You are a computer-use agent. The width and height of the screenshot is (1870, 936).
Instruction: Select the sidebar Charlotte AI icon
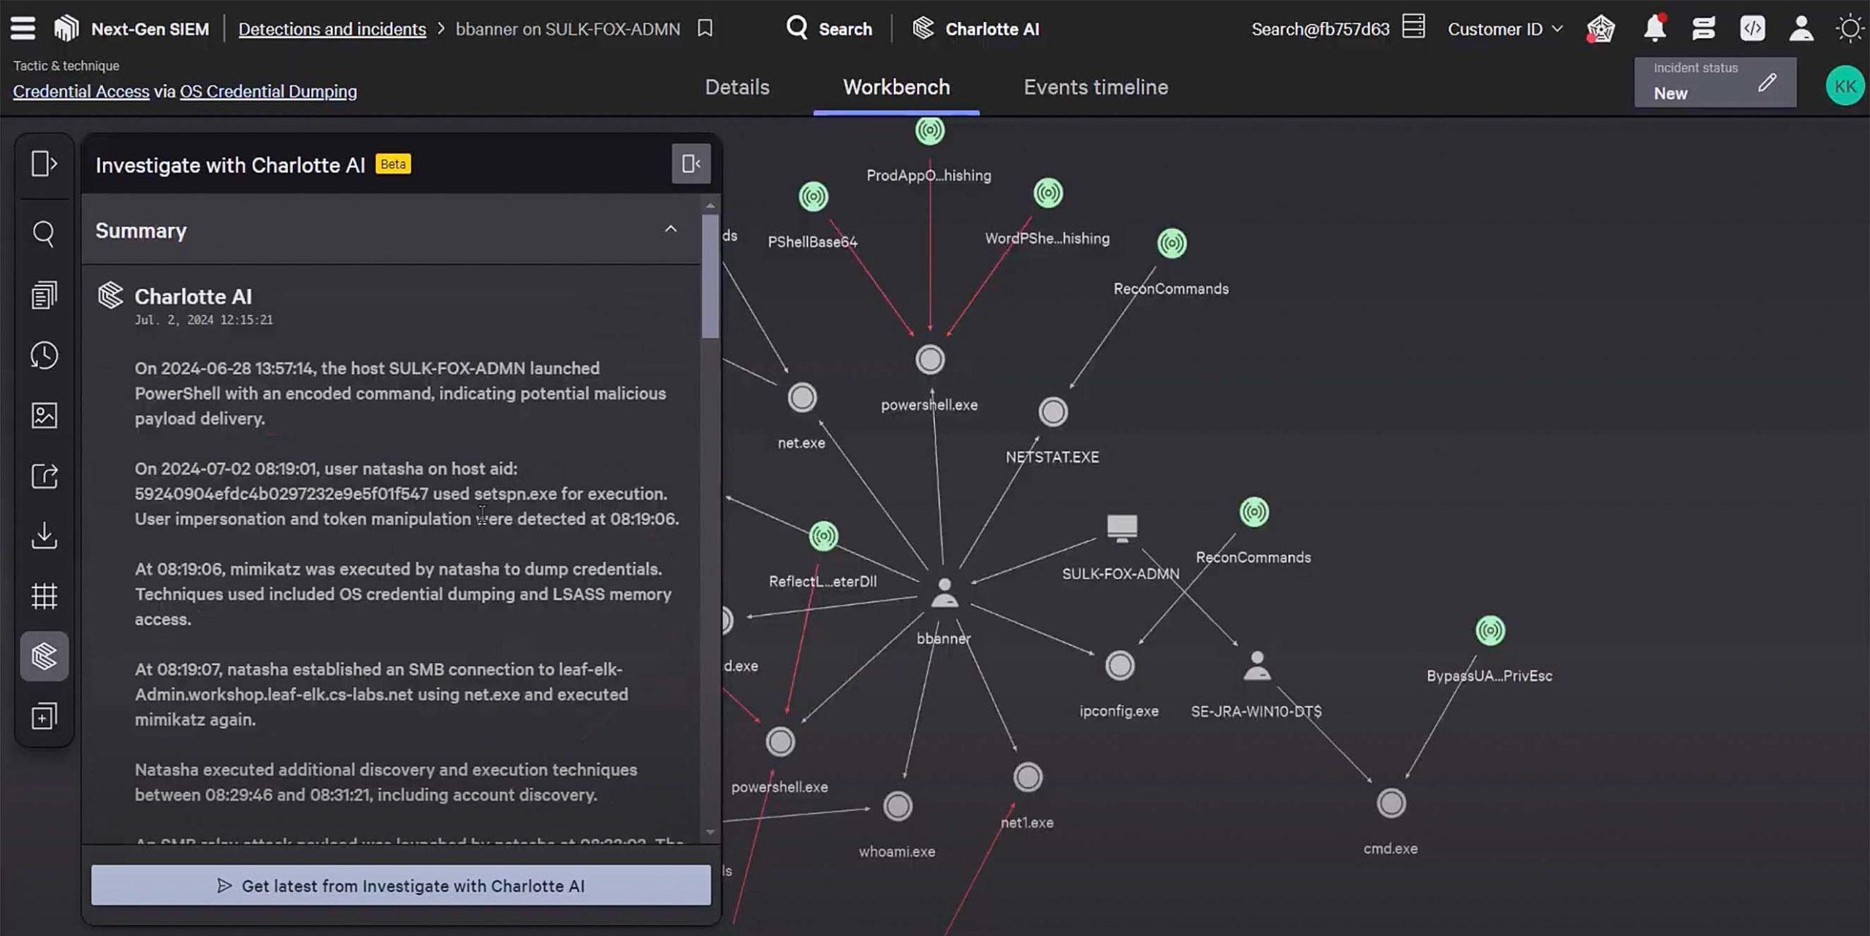(44, 656)
